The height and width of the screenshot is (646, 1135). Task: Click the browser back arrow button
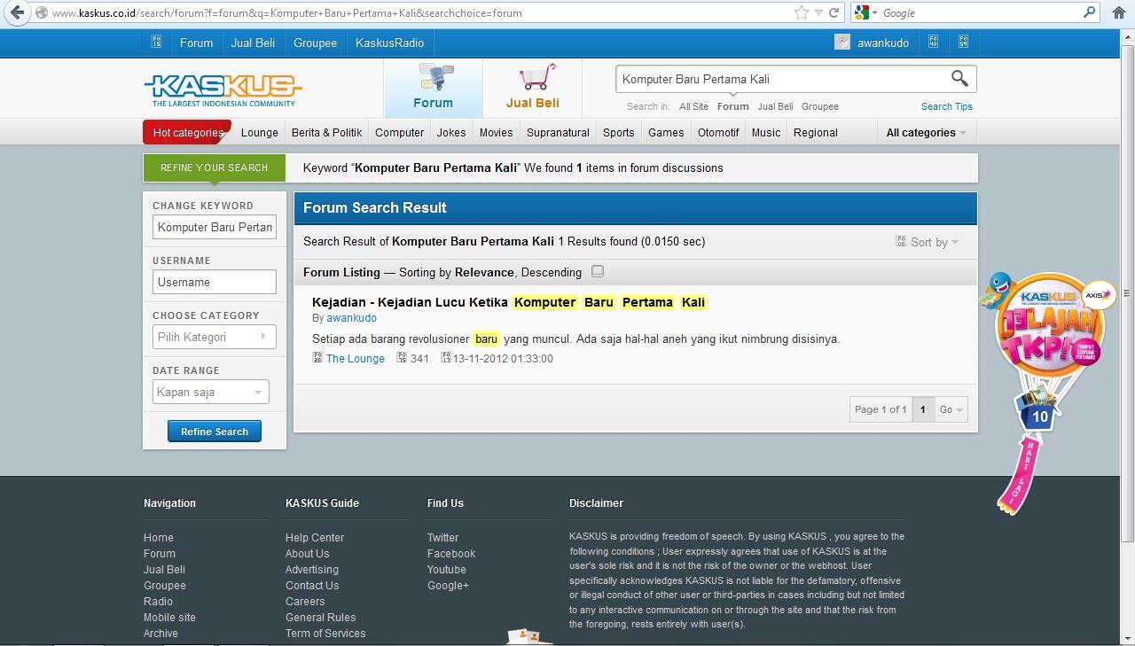[17, 12]
